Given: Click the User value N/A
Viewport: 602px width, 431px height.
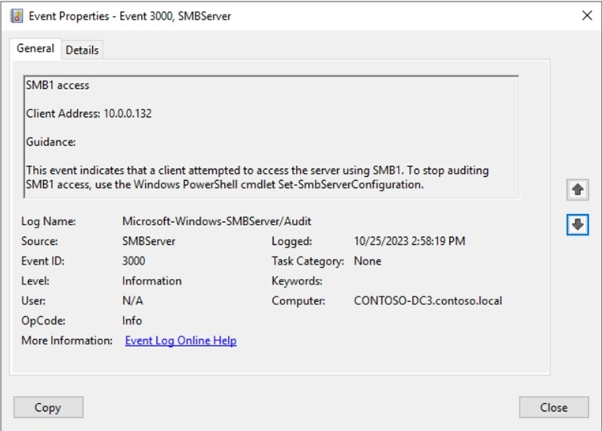Looking at the screenshot, I should coord(132,300).
